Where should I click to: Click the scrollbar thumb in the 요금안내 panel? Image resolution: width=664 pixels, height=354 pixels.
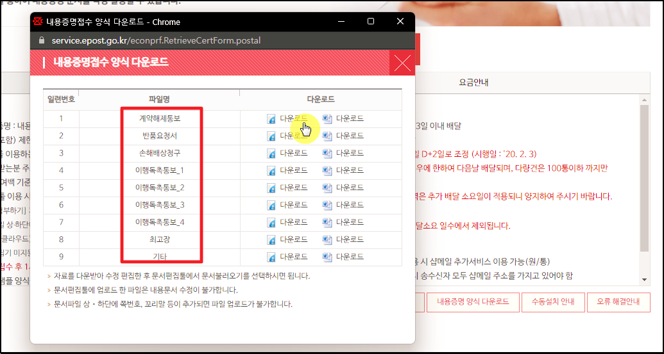[x=645, y=178]
